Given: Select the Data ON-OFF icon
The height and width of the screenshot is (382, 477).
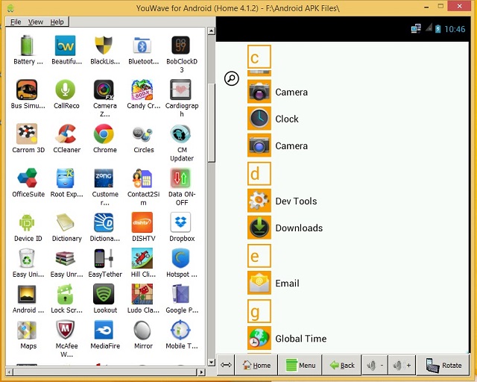Looking at the screenshot, I should pos(180,178).
